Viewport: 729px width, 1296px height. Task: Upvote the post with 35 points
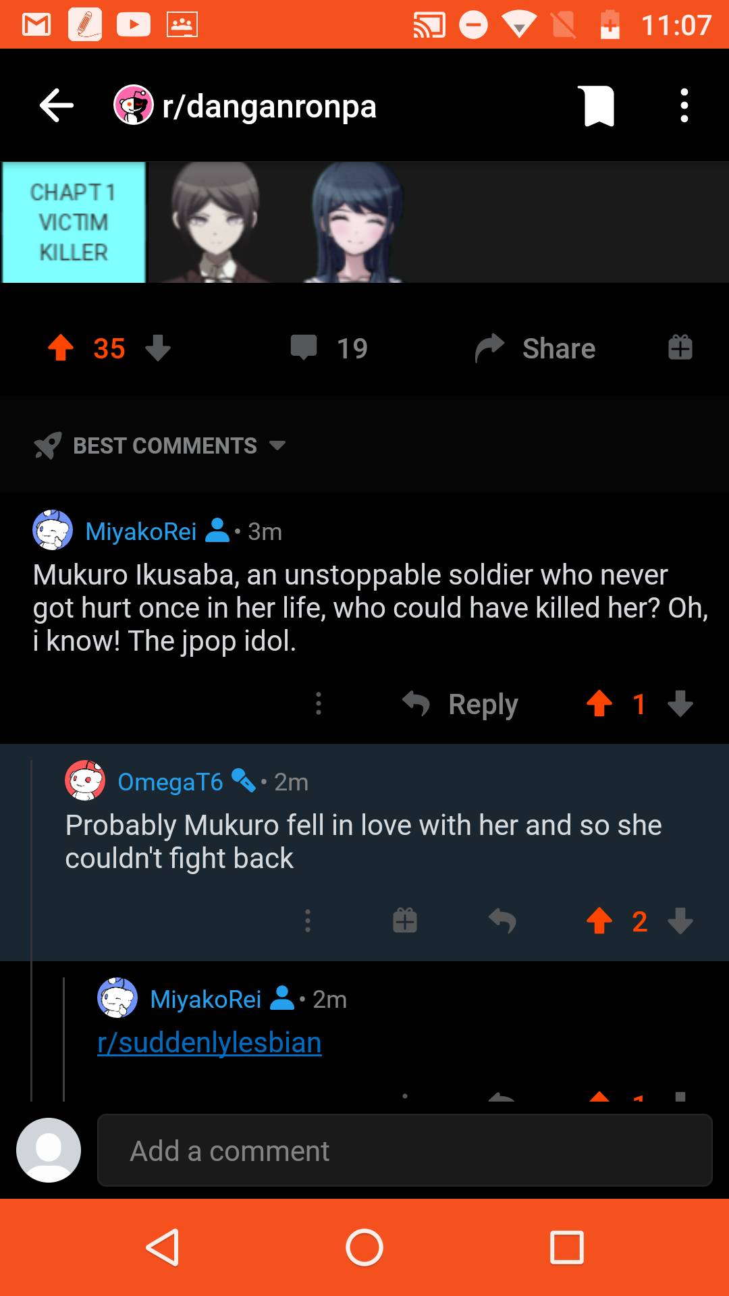pos(61,348)
